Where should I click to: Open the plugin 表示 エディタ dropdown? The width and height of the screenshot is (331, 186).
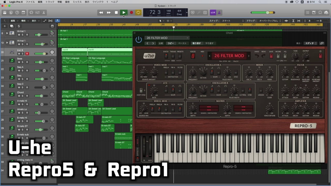[x=310, y=43]
